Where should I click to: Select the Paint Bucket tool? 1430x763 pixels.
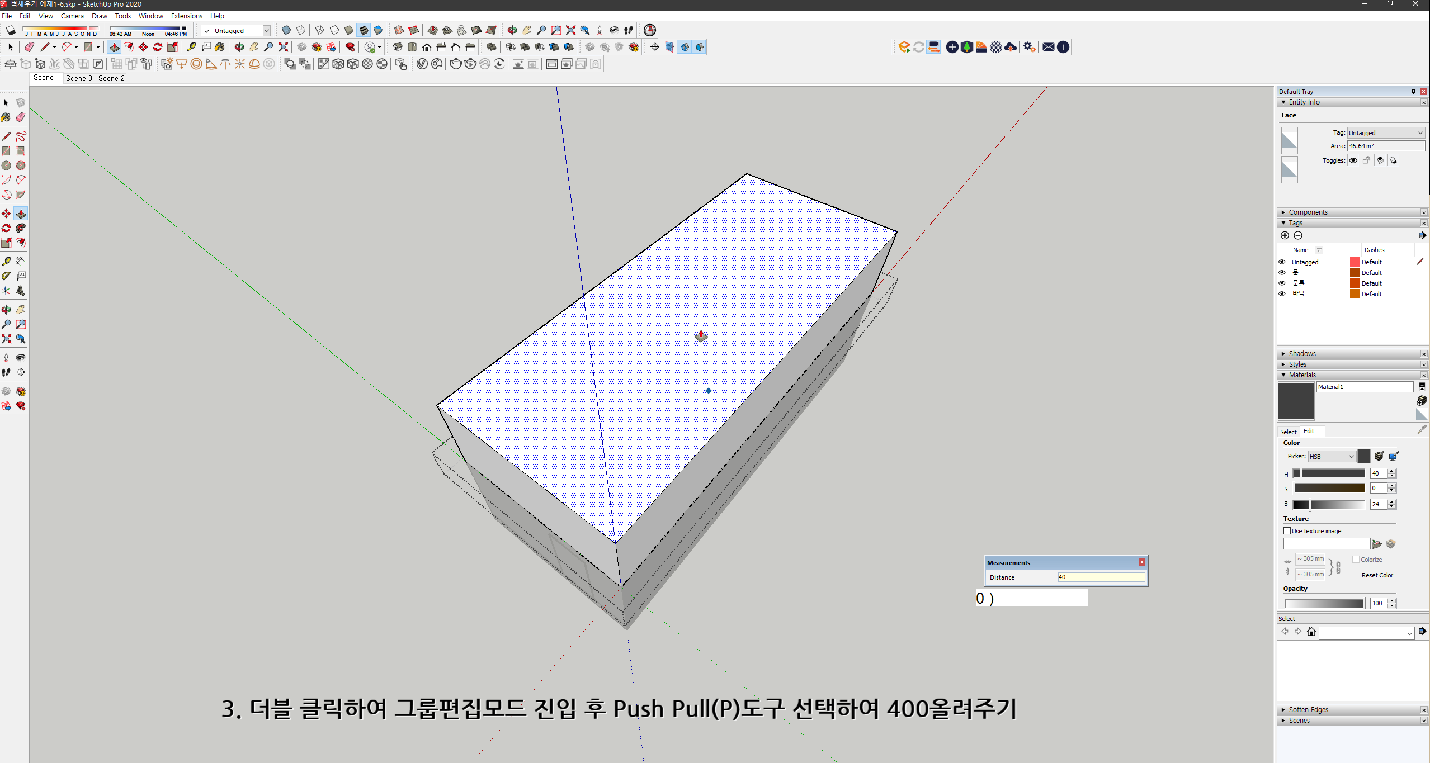click(6, 117)
